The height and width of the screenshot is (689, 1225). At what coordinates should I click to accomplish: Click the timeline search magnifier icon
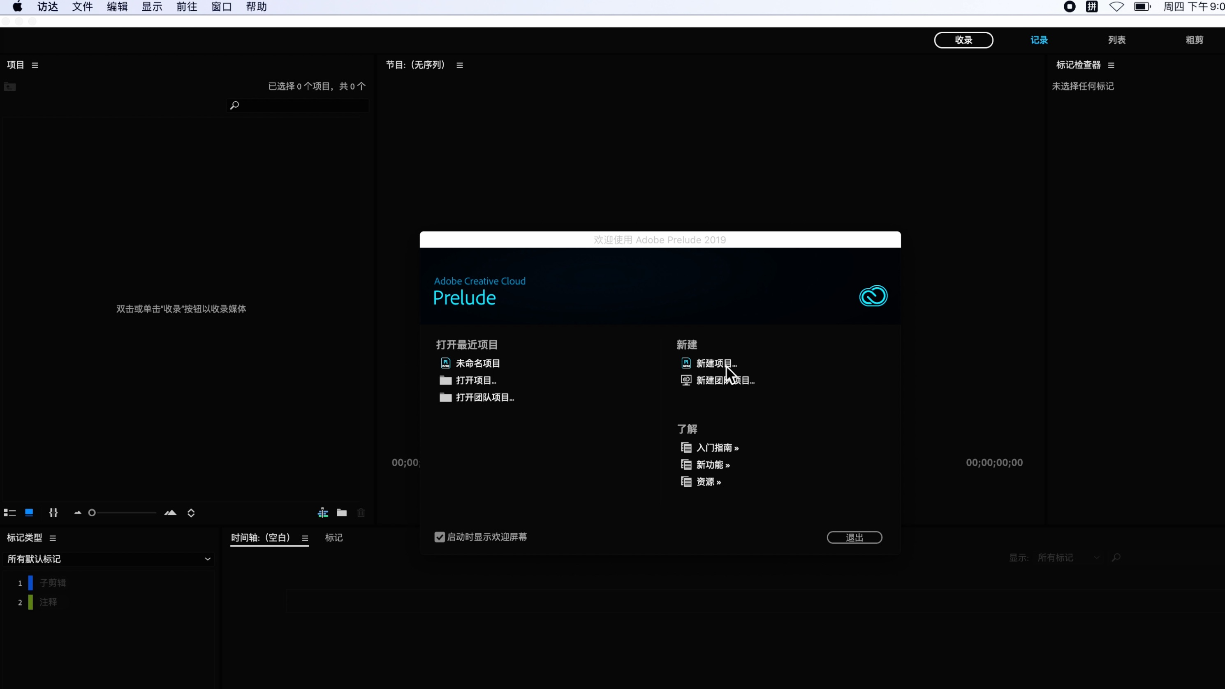(1116, 557)
